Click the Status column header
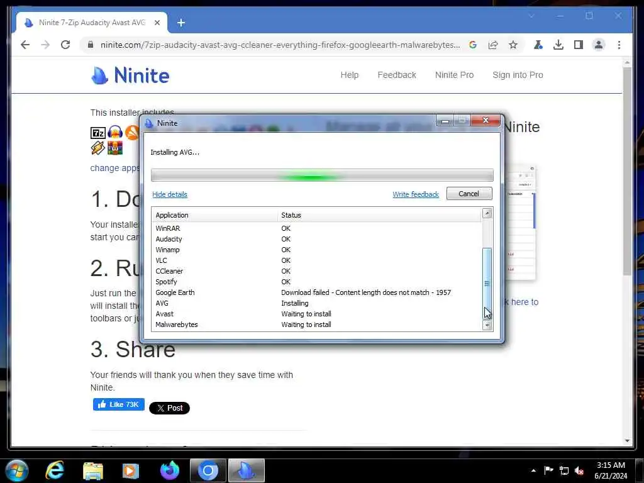Screen dimensions: 644x483 [x=379, y=215]
